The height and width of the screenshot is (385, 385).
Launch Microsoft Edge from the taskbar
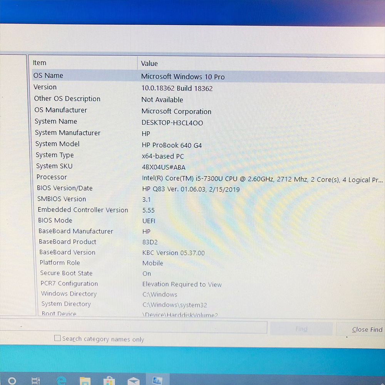(61, 380)
